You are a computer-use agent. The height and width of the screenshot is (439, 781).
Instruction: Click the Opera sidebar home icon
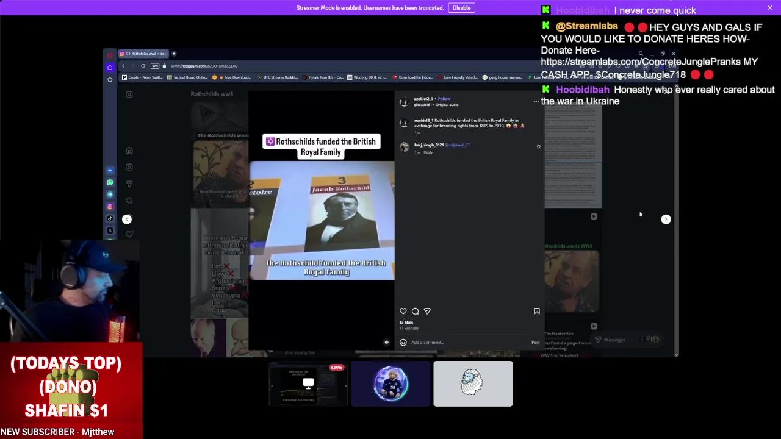[110, 67]
